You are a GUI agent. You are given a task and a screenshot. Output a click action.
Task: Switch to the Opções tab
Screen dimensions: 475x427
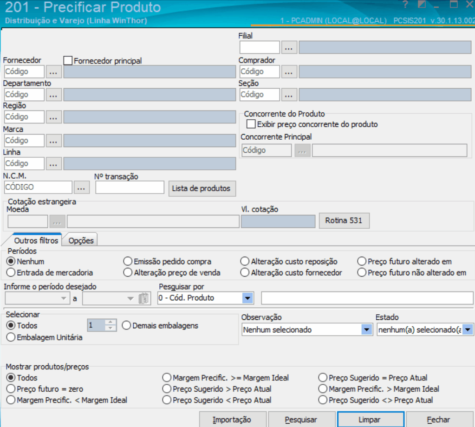[x=81, y=240]
